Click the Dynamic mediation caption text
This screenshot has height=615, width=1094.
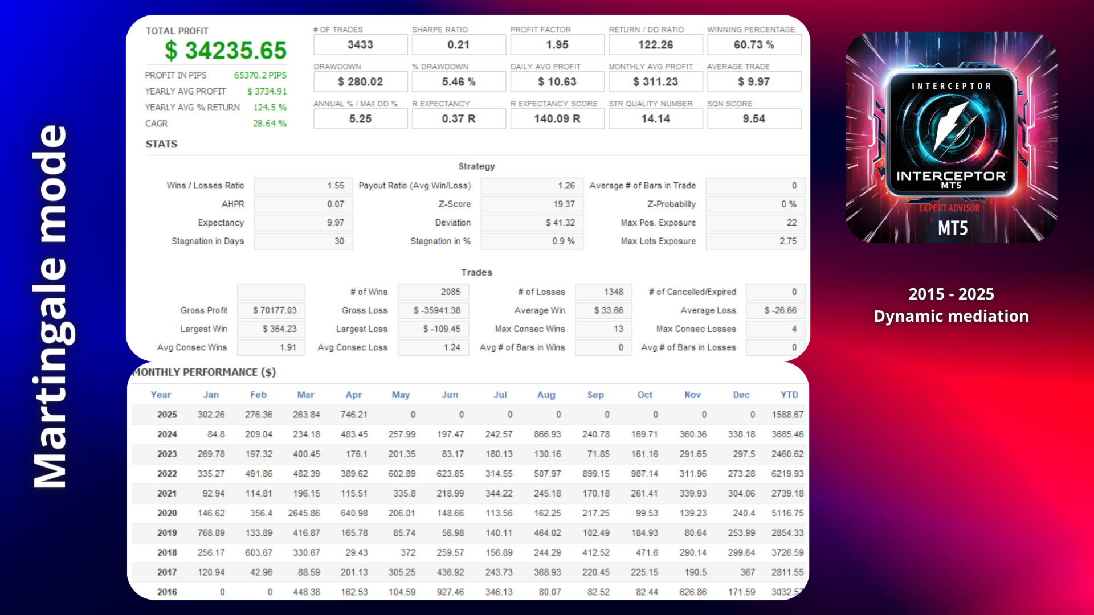point(951,317)
